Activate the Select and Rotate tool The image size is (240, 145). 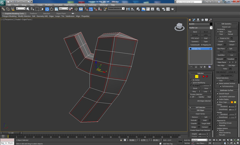pos(52,9)
